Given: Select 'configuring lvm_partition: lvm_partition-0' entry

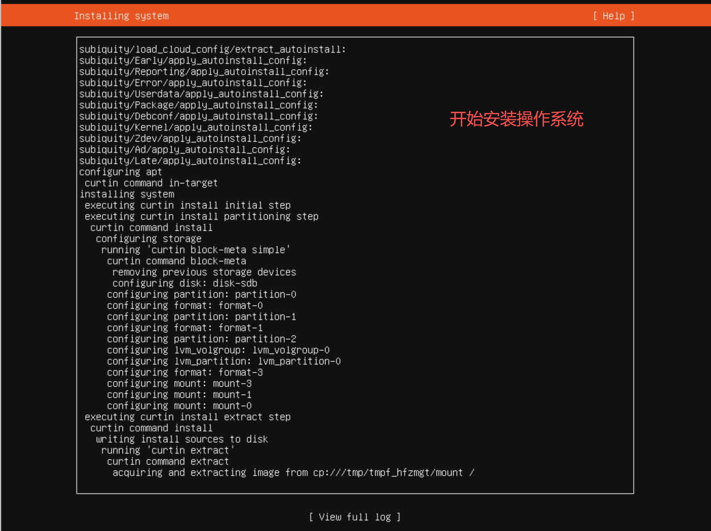Looking at the screenshot, I should point(224,361).
